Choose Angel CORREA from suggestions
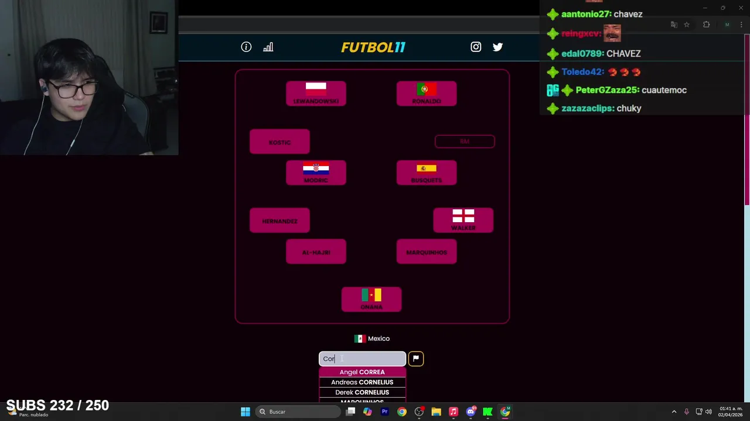Screen dimensions: 750x421 (362, 372)
